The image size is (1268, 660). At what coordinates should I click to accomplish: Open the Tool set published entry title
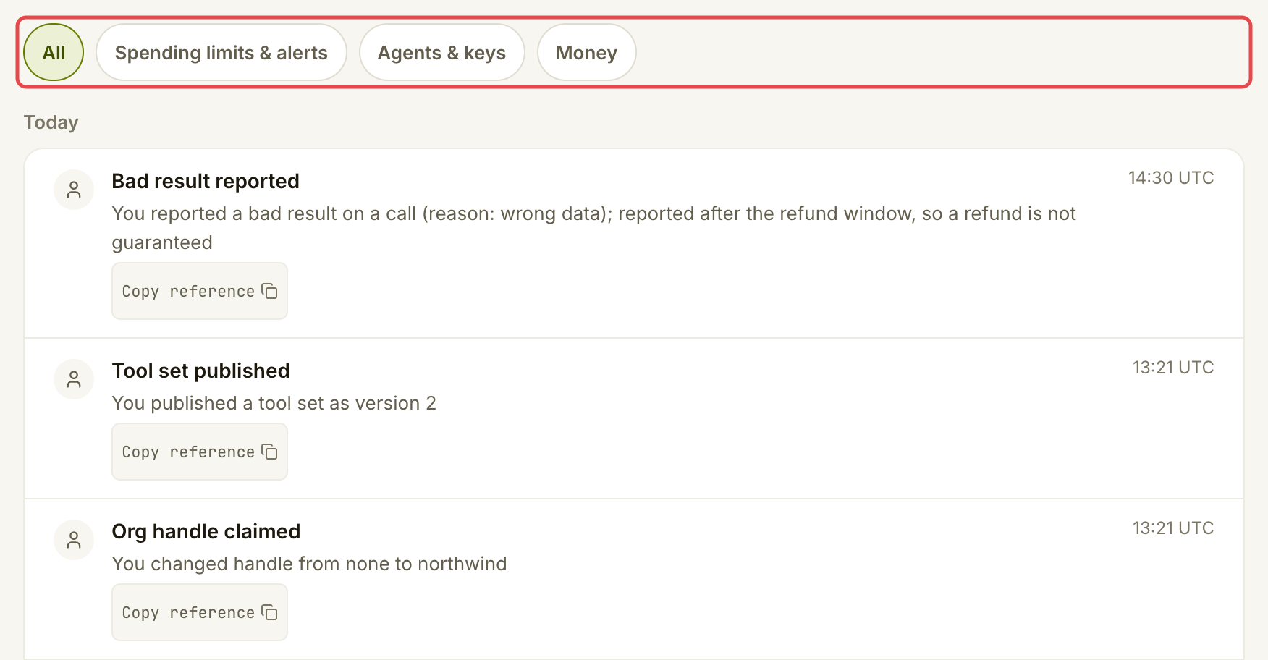(200, 371)
